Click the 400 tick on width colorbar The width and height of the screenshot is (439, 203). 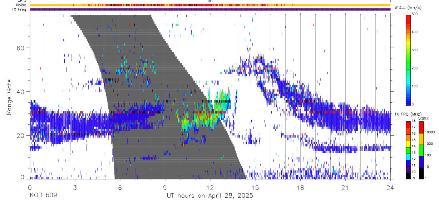(415, 32)
